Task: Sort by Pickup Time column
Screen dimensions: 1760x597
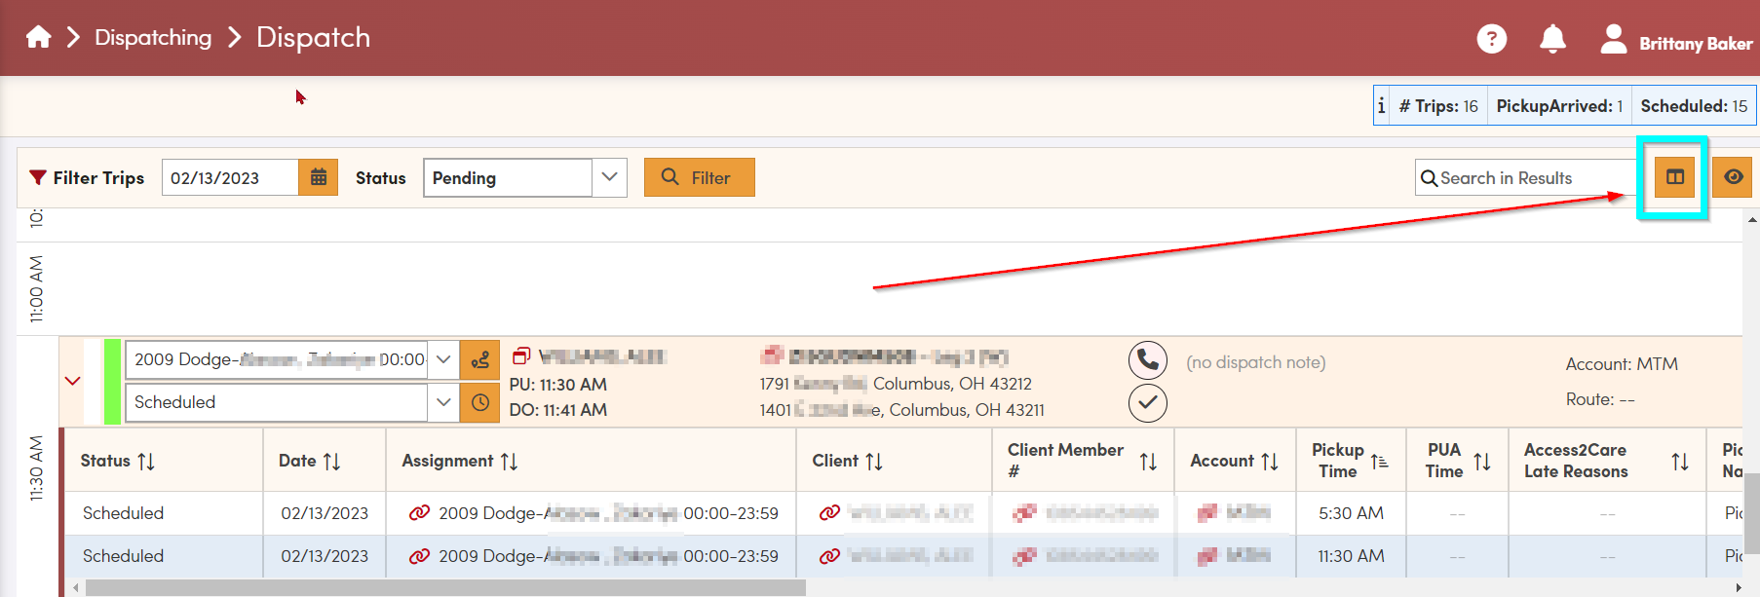Action: (x=1379, y=461)
